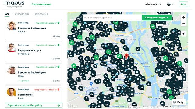Click the Створити завдання button
The image size is (195, 109).
click(157, 18)
